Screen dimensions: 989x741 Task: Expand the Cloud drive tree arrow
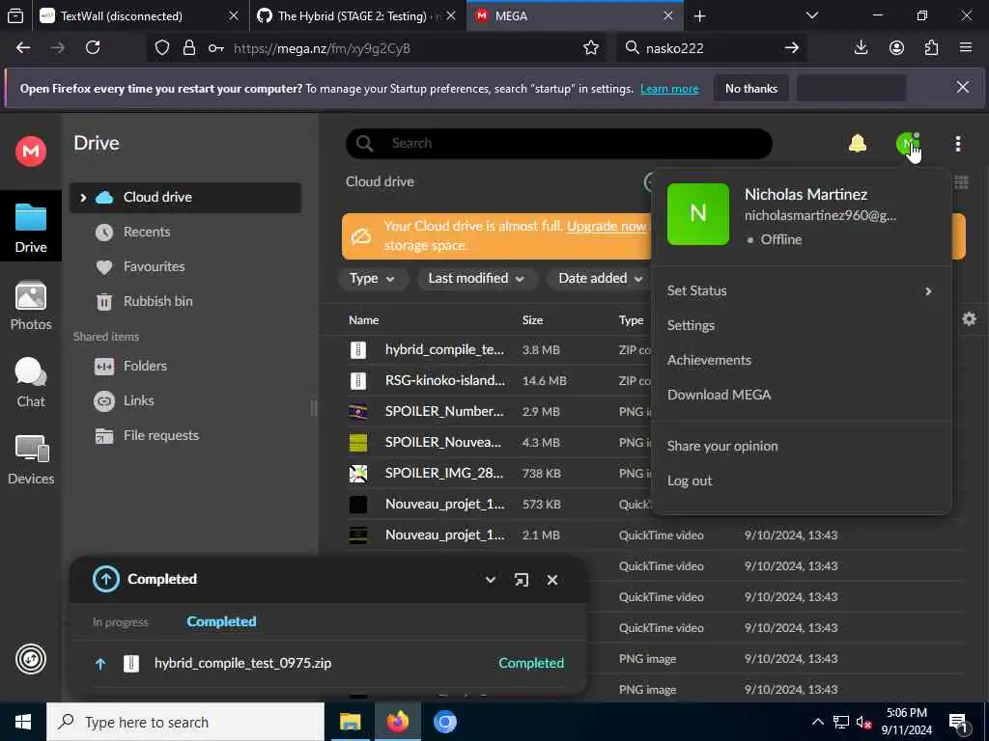[83, 197]
